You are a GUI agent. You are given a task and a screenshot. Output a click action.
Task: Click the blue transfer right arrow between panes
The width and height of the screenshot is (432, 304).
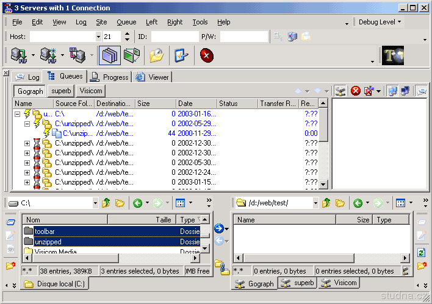click(219, 228)
